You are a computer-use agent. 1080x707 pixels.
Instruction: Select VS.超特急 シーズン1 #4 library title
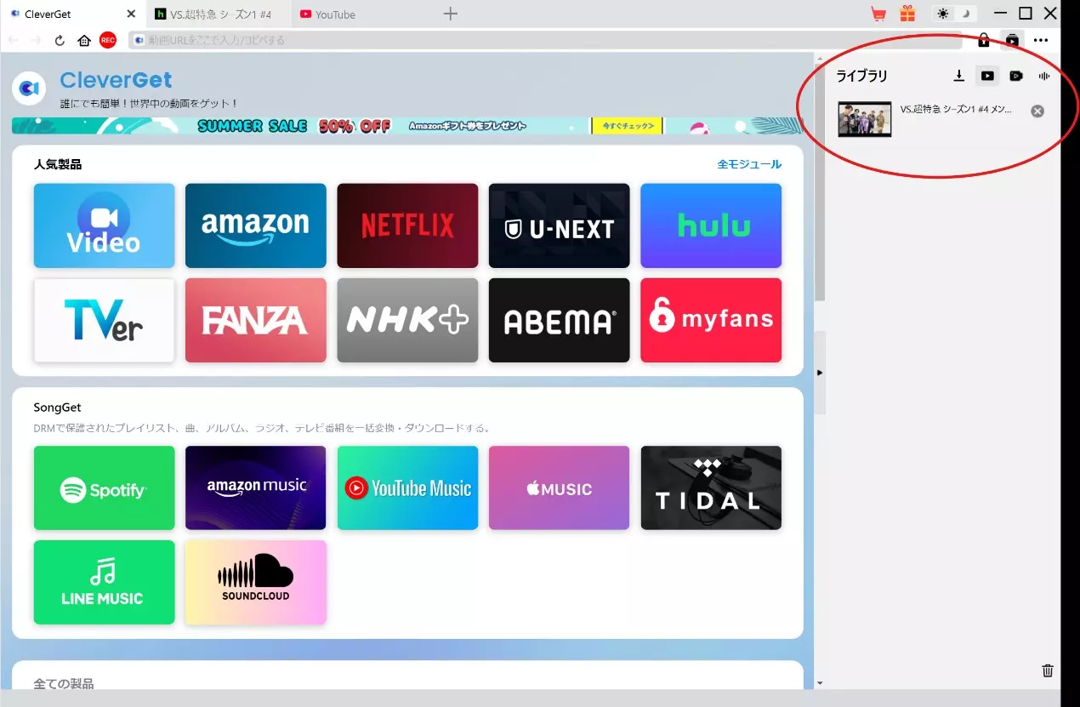[x=956, y=110]
